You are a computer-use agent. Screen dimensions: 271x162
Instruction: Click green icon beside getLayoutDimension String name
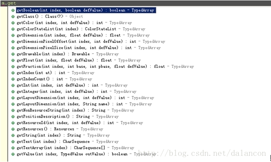(13, 104)
